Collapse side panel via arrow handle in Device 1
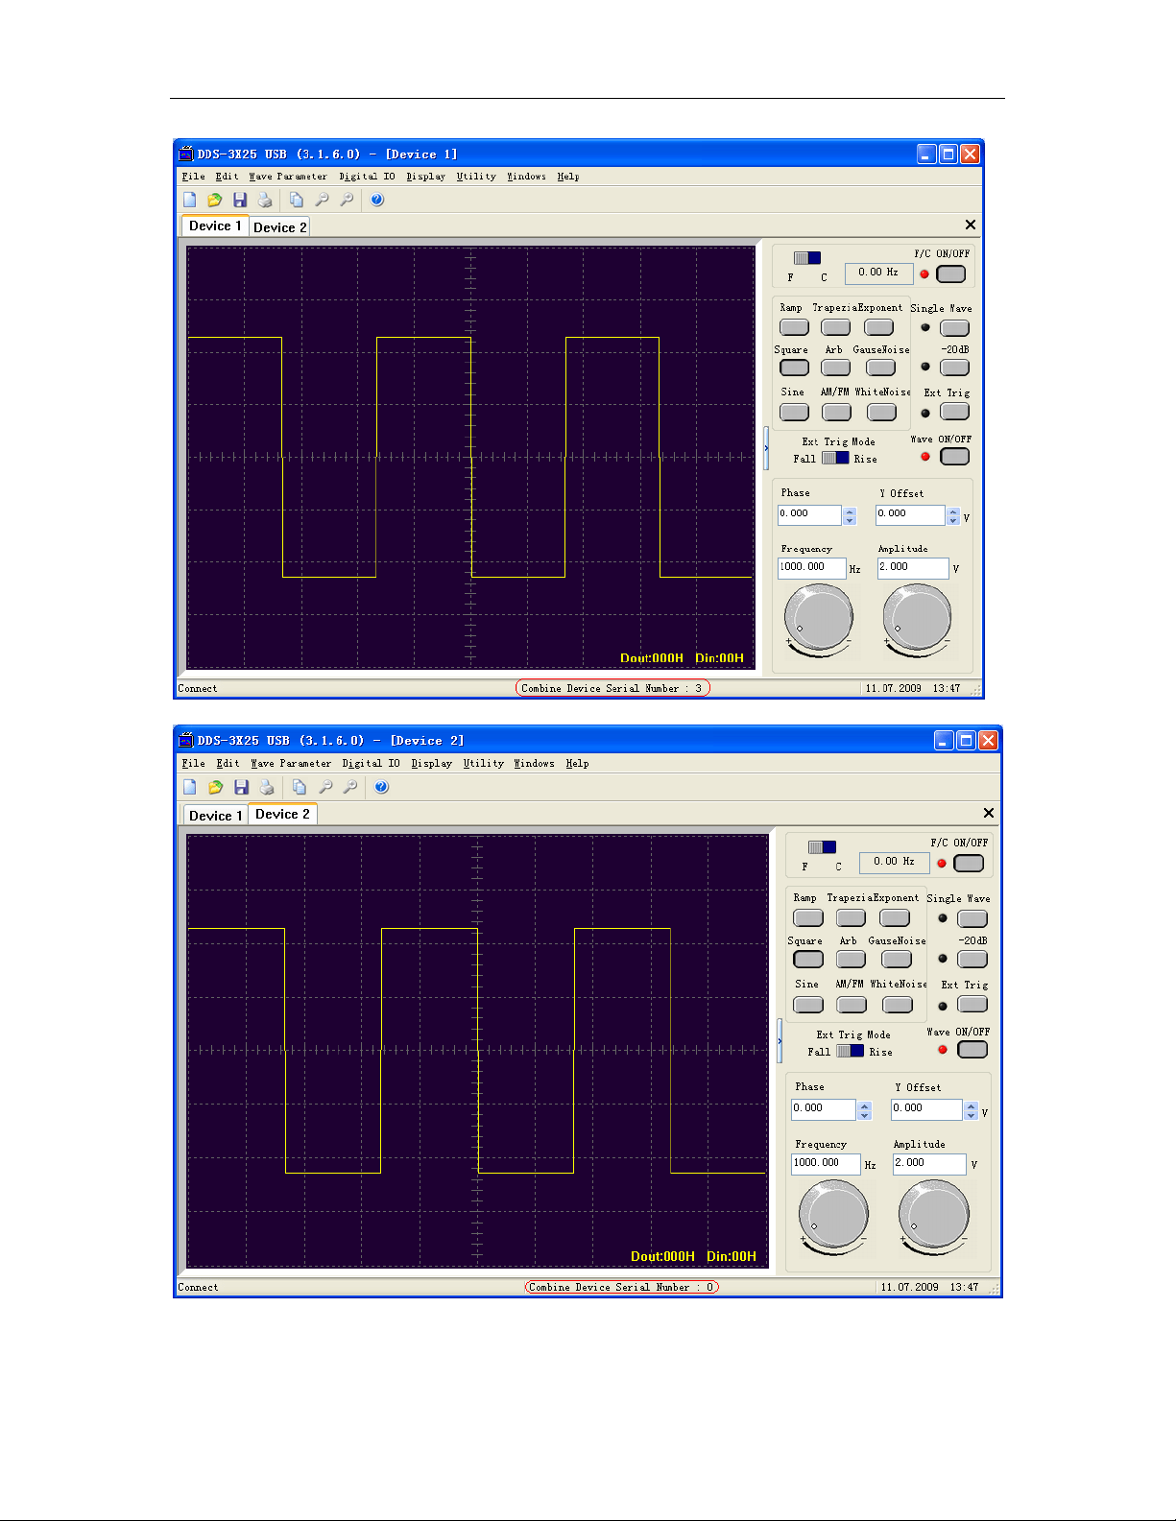The image size is (1176, 1521). pyautogui.click(x=766, y=448)
